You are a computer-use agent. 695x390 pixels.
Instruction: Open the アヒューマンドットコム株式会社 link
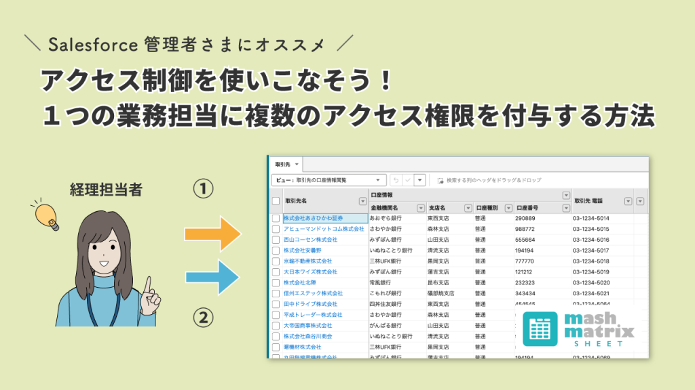[324, 229]
